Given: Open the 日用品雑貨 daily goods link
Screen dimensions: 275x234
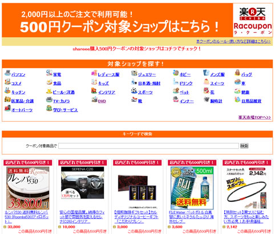Looking at the screenshot, I should pos(251,101).
